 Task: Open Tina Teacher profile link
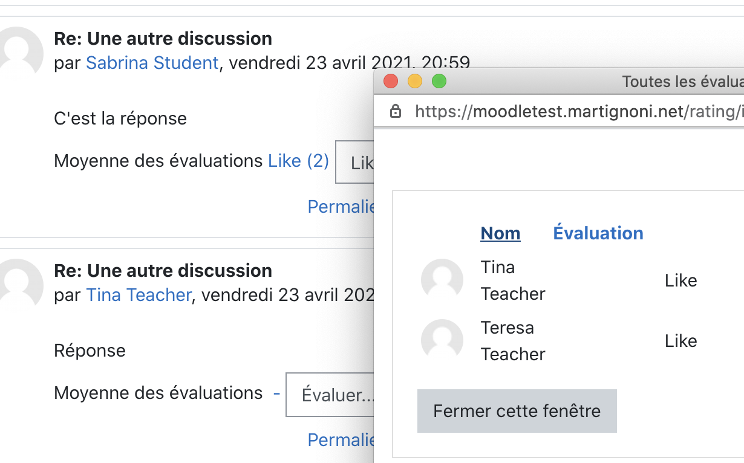[139, 294]
